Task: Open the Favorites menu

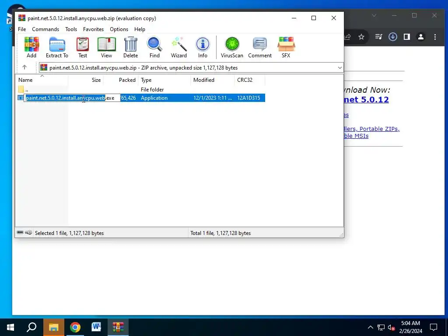Action: pyautogui.click(x=94, y=29)
